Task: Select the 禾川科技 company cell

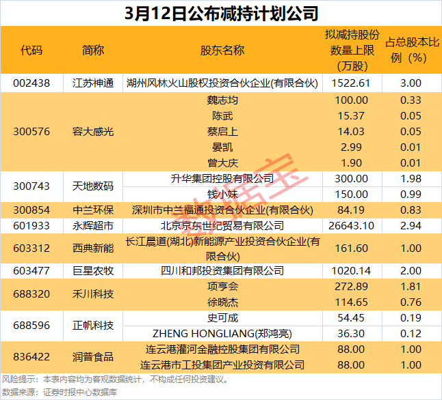Action: pyautogui.click(x=93, y=294)
